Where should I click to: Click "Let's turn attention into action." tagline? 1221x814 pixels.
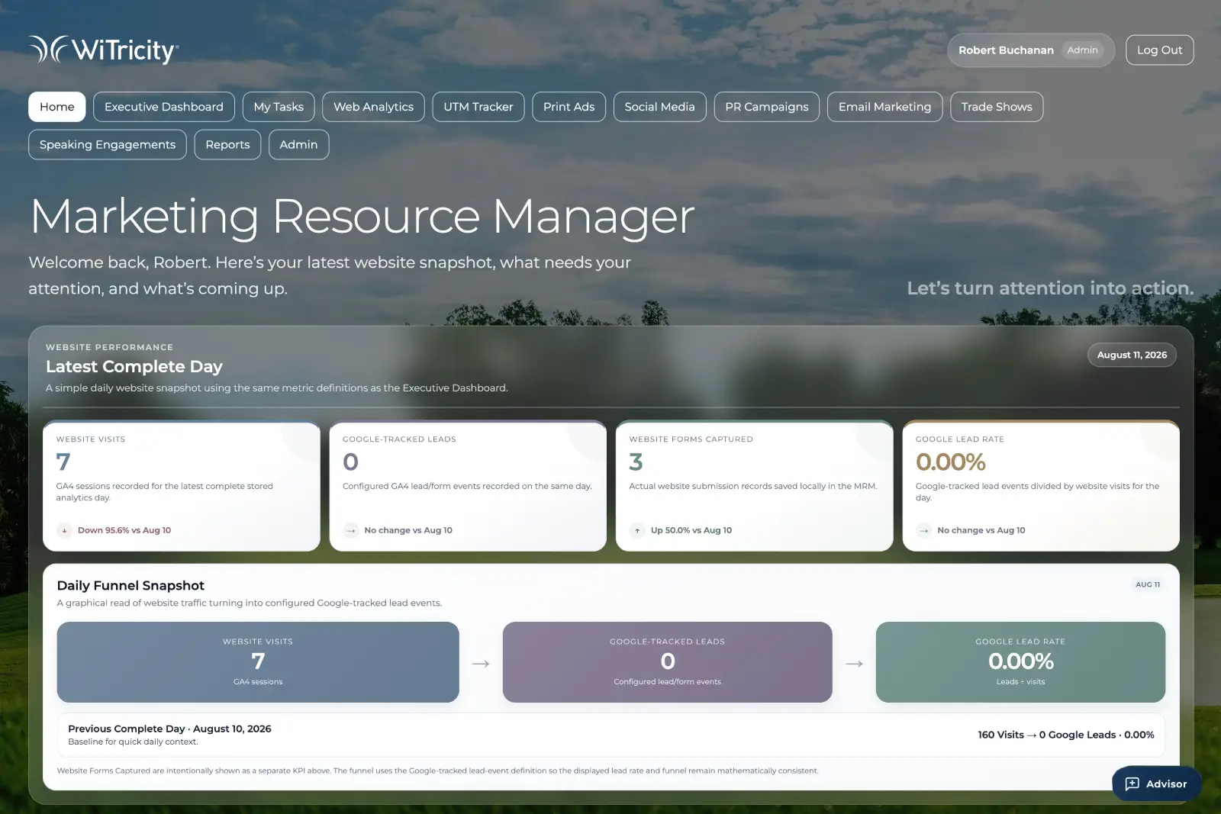click(x=1050, y=288)
